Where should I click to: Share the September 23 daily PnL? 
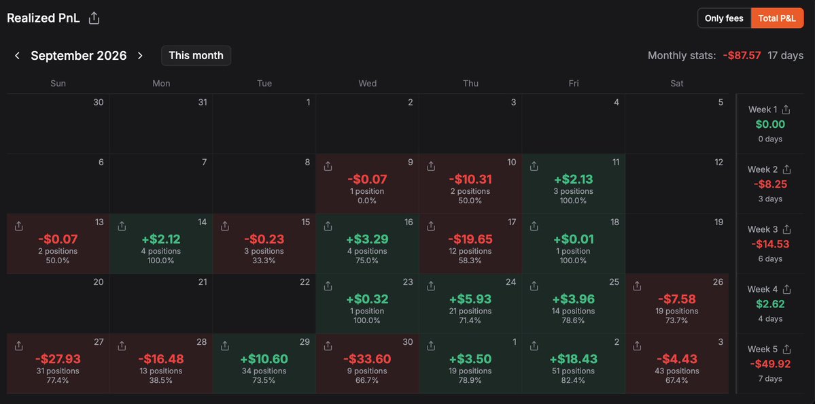328,286
